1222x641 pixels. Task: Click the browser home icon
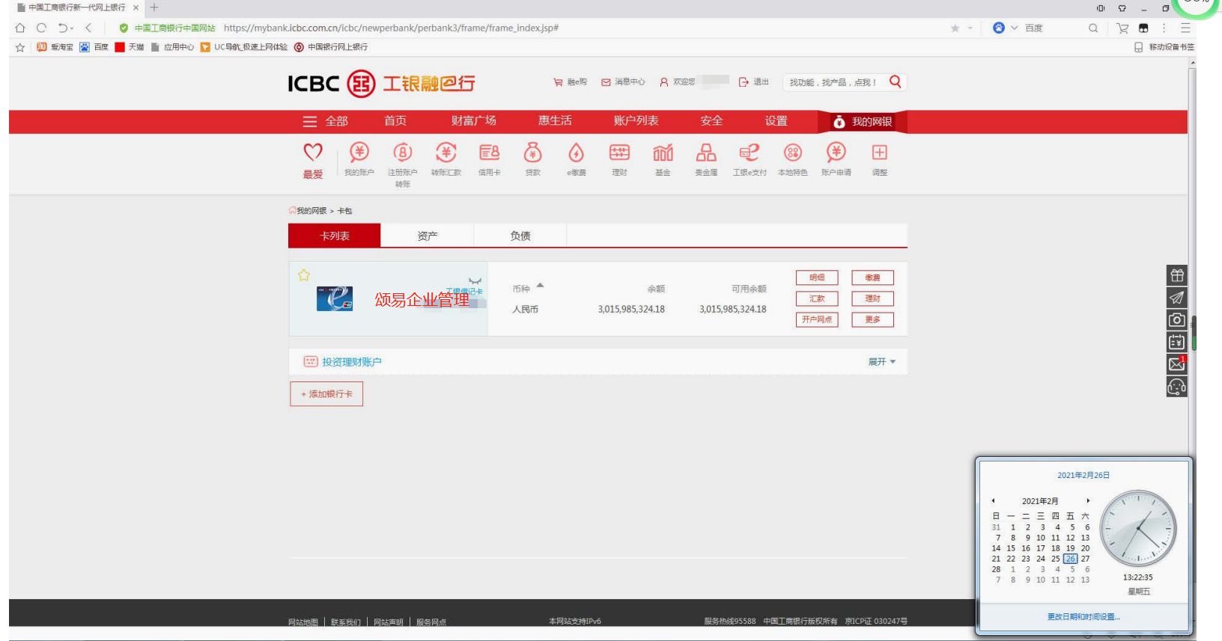20,28
